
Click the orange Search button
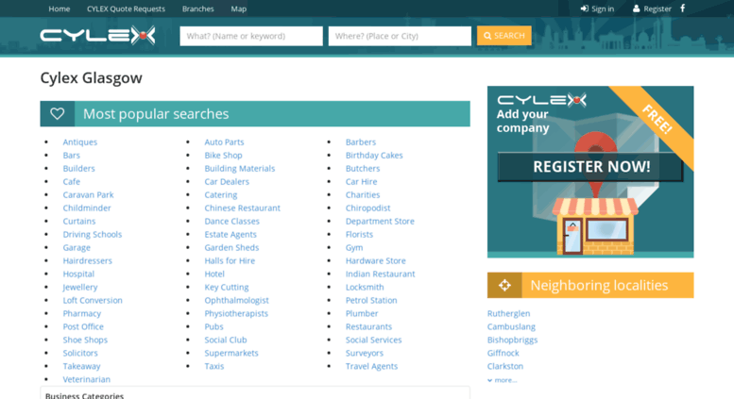[x=504, y=36]
